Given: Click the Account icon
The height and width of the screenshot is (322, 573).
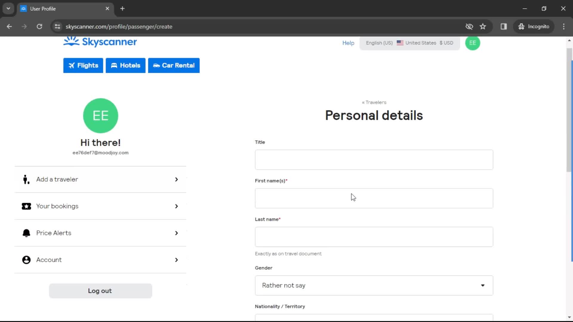Looking at the screenshot, I should pos(26,259).
